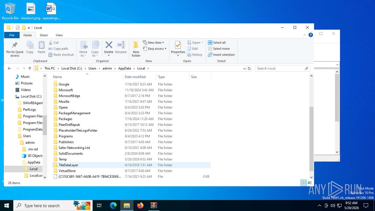
Task: Switch to Details view icon
Action: pyautogui.click(x=304, y=183)
